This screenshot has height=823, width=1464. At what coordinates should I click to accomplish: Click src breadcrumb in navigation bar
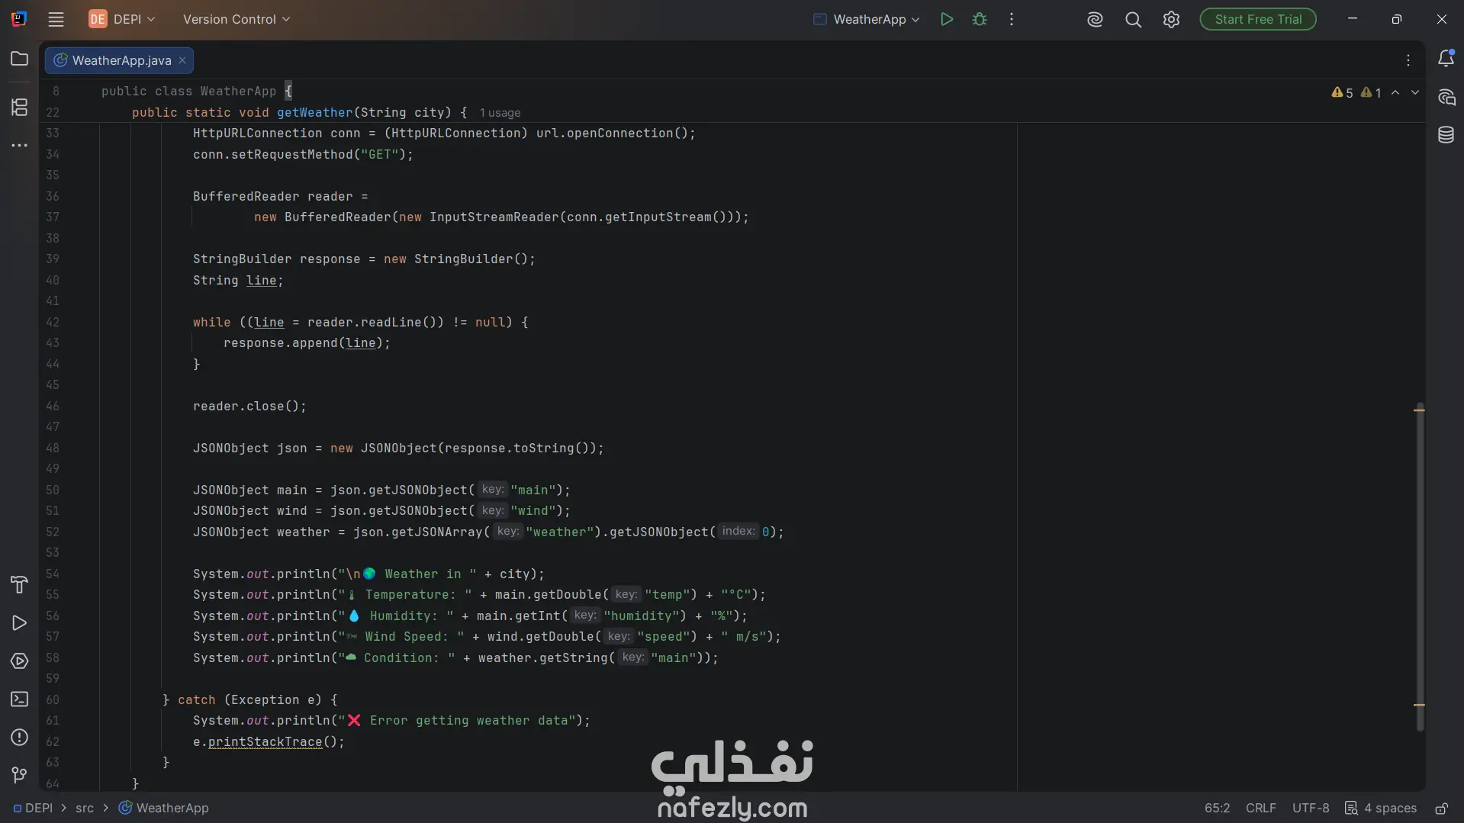[x=85, y=809]
